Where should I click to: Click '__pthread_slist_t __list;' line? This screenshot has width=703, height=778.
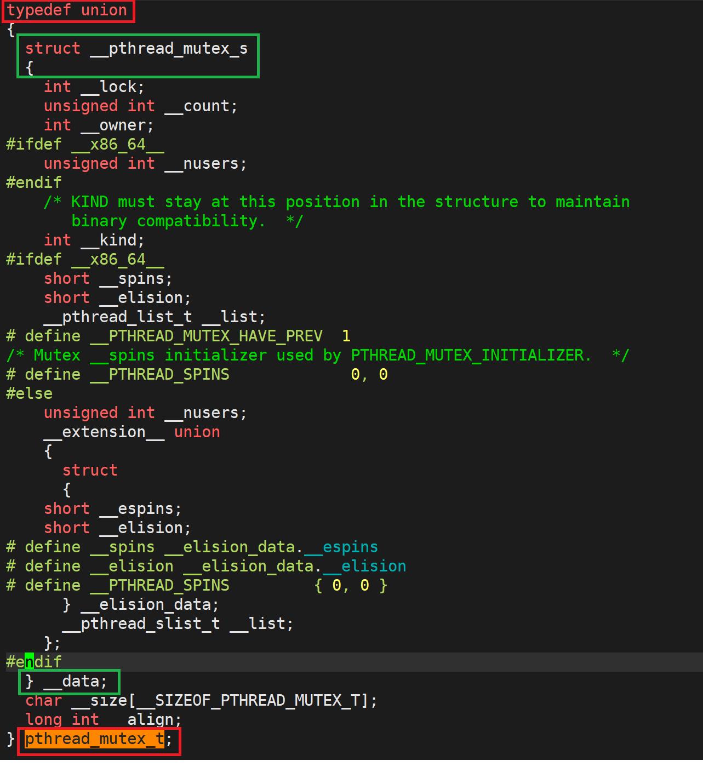click(x=178, y=624)
